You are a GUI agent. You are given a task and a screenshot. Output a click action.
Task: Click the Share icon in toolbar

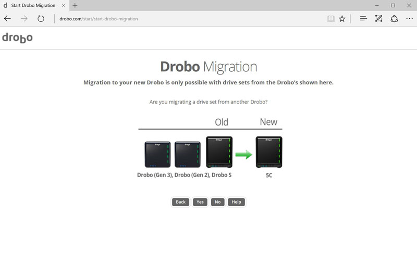pos(394,19)
